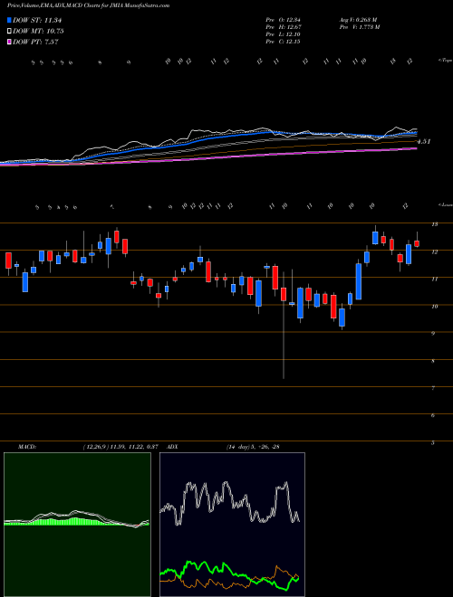Viewport: 453px width, 597px height.
Task: Click the white DOW MT legend swatch
Action: tap(9, 32)
